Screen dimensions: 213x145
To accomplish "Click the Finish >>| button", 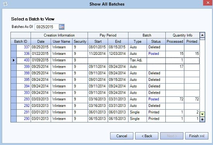I will point(197,136).
